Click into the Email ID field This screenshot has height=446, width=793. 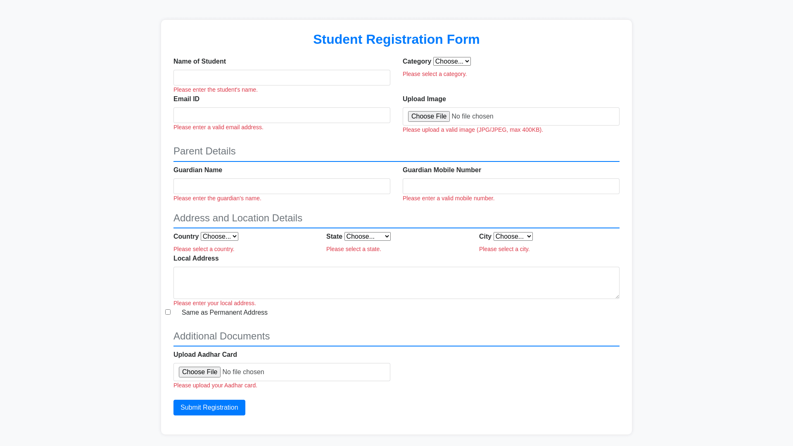[282, 115]
